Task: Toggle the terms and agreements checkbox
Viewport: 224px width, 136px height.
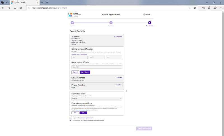Action: coord(71,118)
